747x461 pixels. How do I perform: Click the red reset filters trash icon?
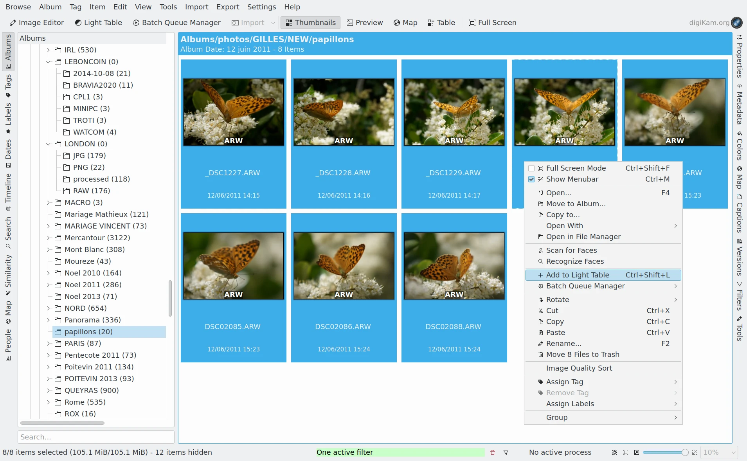[x=493, y=452]
